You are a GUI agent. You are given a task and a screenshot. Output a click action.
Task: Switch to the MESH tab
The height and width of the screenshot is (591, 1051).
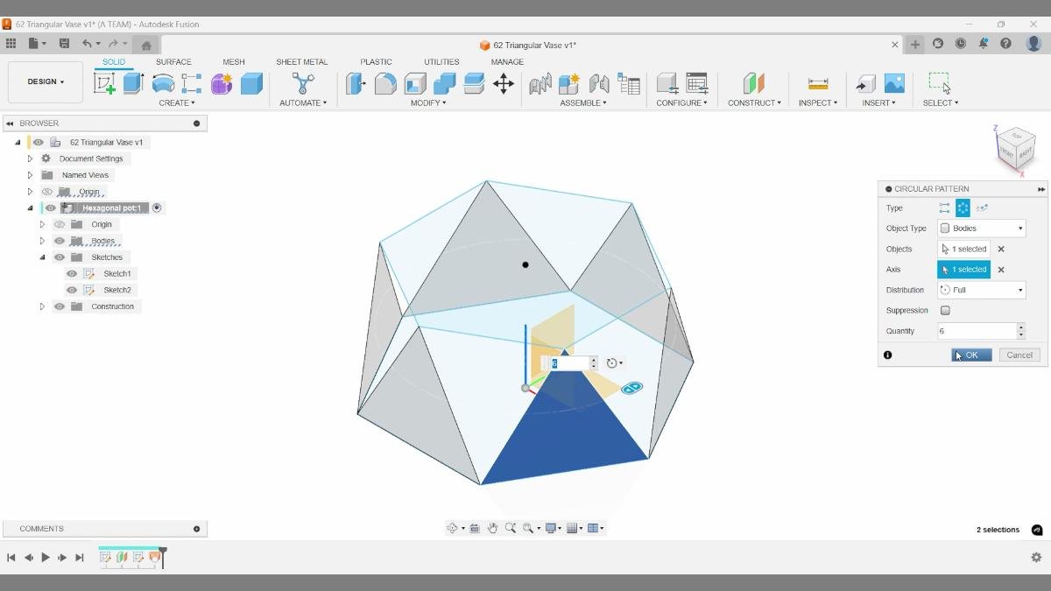234,62
